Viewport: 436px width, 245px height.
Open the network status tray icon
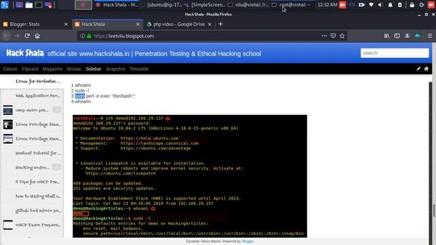(x=371, y=5)
